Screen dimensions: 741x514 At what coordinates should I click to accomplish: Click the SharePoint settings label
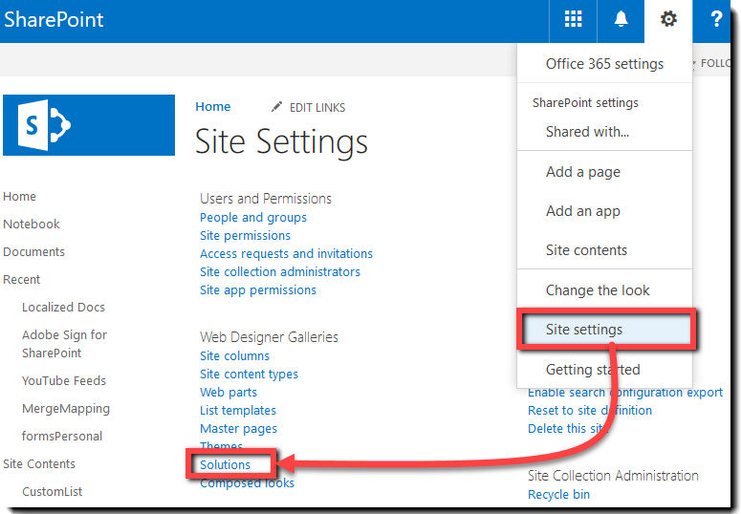click(x=585, y=103)
